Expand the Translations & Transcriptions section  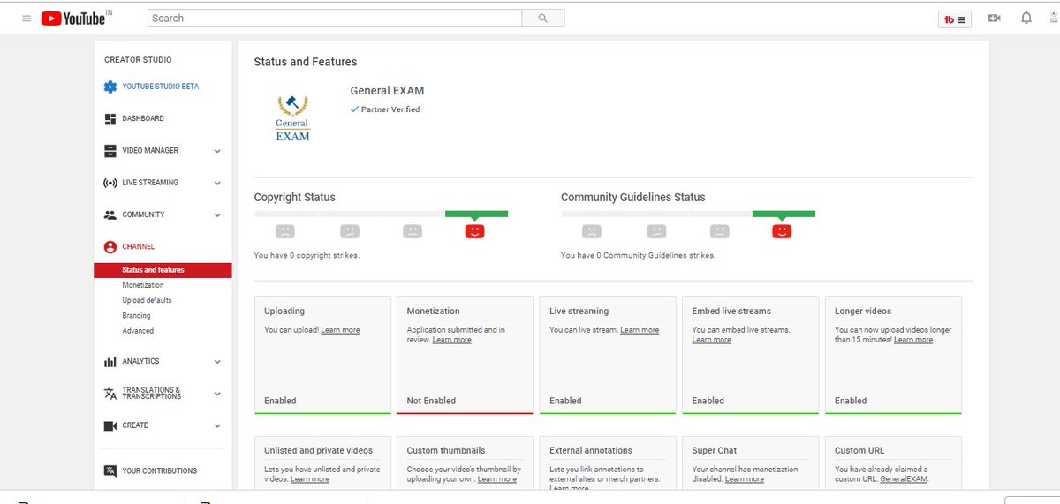click(217, 394)
